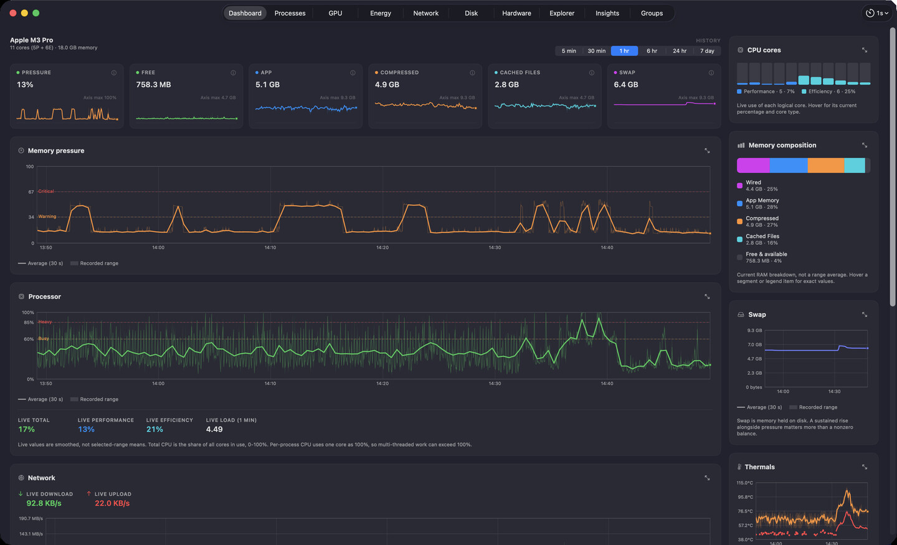Expand the Processor panel
Image resolution: width=897 pixels, height=545 pixels.
[x=707, y=296]
